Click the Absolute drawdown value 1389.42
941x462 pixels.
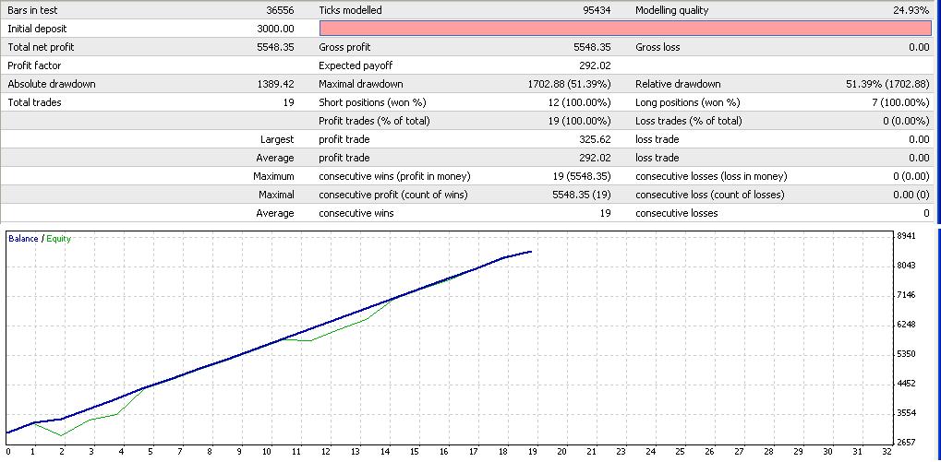pos(275,85)
